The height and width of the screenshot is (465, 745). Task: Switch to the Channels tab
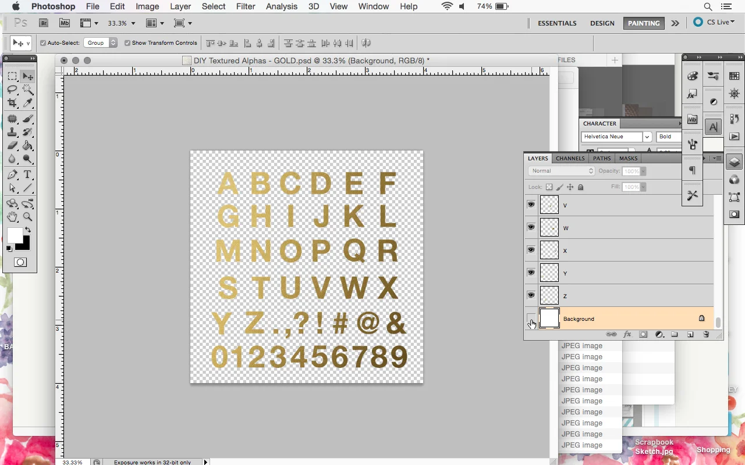[x=570, y=158]
